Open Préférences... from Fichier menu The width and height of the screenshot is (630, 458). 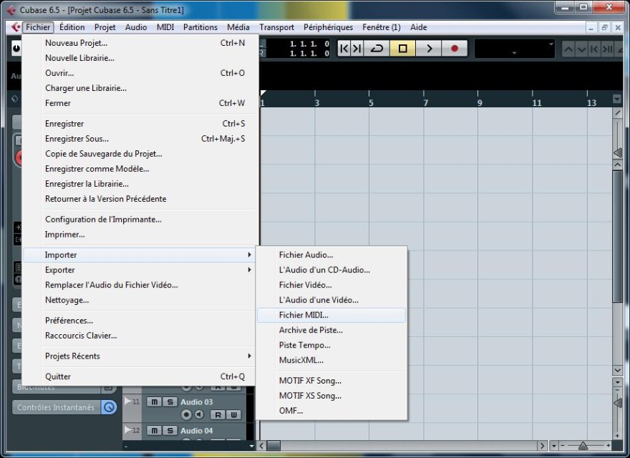click(x=139, y=321)
